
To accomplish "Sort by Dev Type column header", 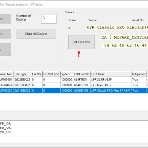I will coord(22,74).
